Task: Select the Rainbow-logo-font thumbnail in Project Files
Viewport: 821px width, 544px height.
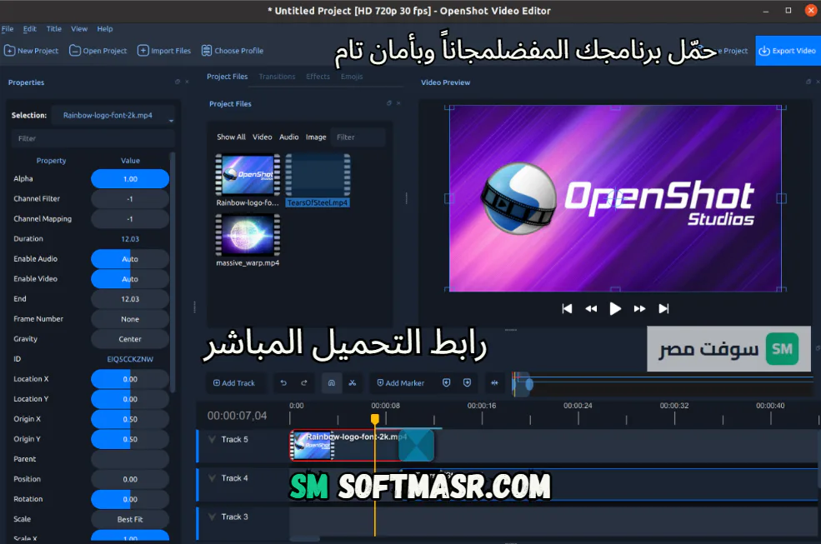Action: pyautogui.click(x=248, y=175)
